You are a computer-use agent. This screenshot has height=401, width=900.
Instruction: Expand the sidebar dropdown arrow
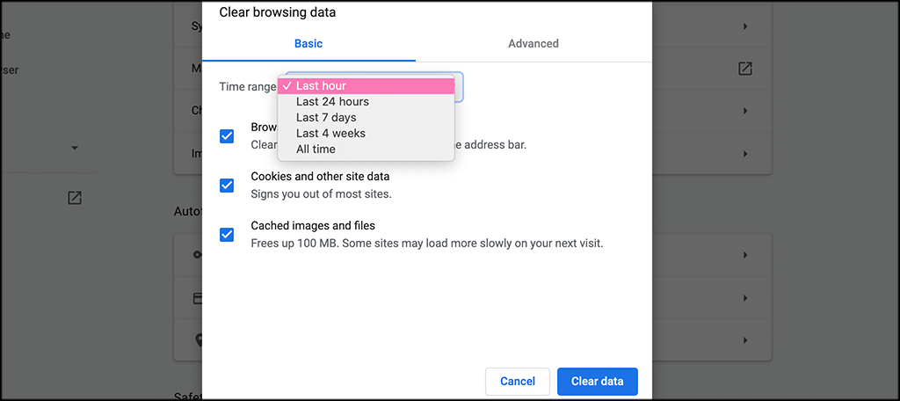click(75, 149)
